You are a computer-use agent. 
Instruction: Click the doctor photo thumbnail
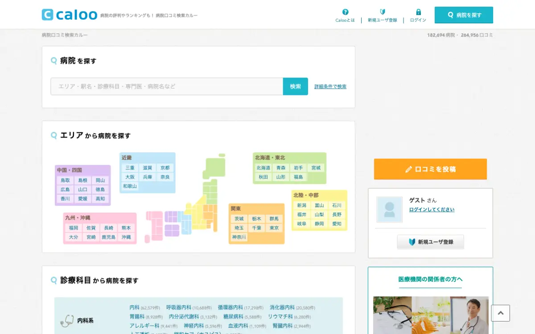pos(431,315)
